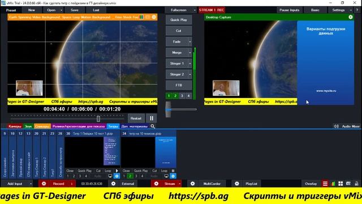Click the Preview audio meter icon
The width and height of the screenshot is (362, 204).
[141, 17]
